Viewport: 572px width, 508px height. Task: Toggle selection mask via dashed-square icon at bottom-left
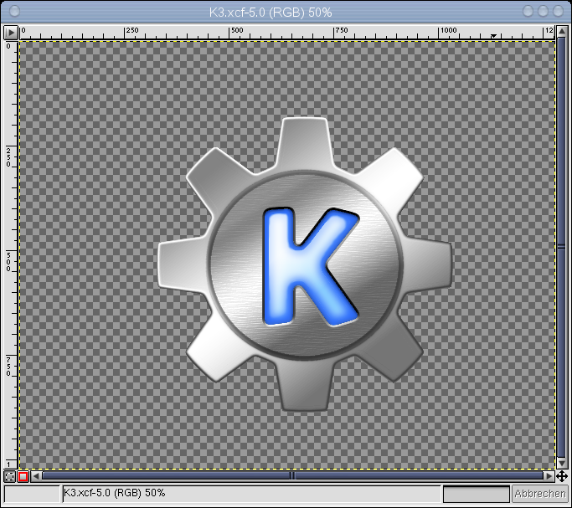10,476
